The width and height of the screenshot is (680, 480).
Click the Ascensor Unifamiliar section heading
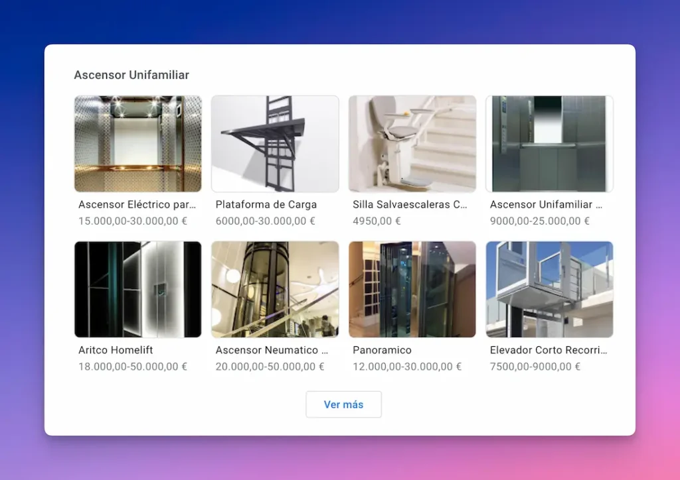(131, 75)
